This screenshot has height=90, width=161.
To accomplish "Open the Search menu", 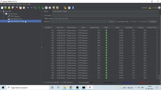I will point(9,4).
